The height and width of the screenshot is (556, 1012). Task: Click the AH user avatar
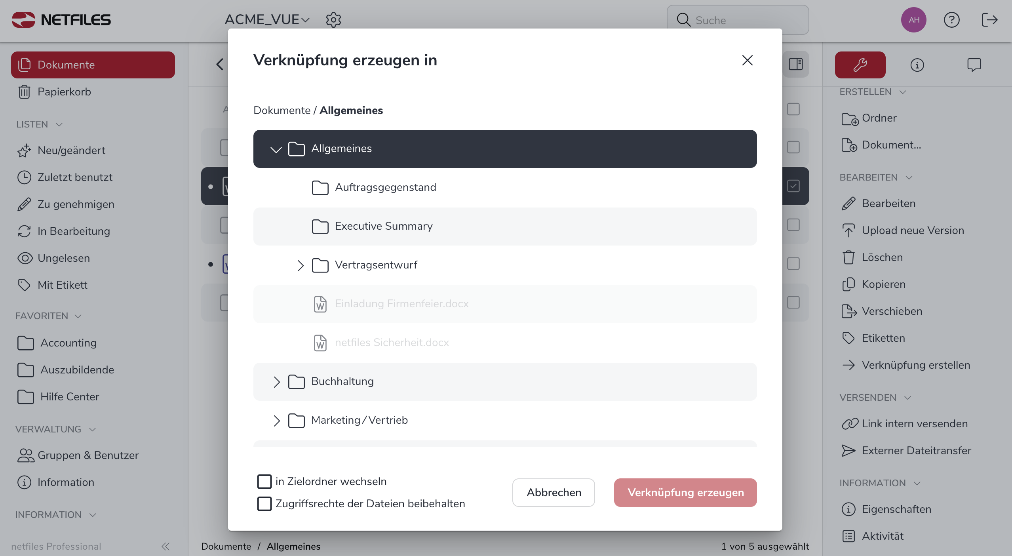914,20
